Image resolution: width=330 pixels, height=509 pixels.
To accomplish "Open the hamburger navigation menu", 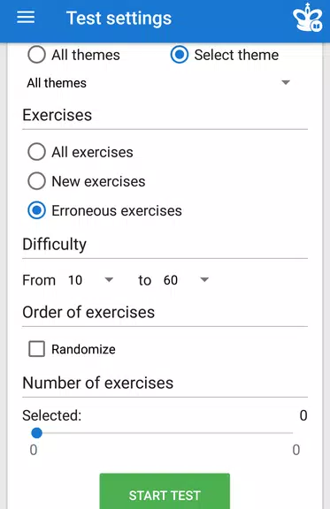I will [x=26, y=17].
